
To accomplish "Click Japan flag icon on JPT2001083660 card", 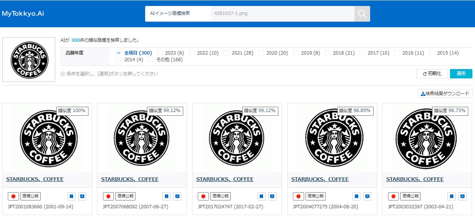I will point(13,196).
